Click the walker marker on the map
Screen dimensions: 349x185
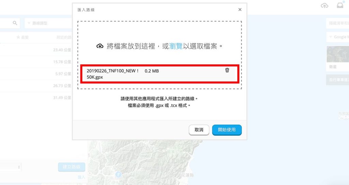pyautogui.click(x=118, y=175)
